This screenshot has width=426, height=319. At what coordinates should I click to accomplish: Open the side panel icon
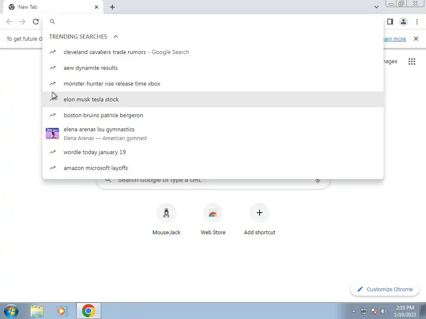(x=390, y=22)
